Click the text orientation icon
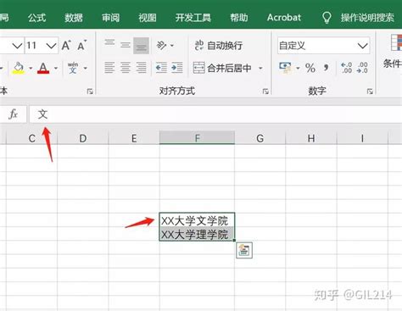The image size is (402, 311). click(161, 45)
